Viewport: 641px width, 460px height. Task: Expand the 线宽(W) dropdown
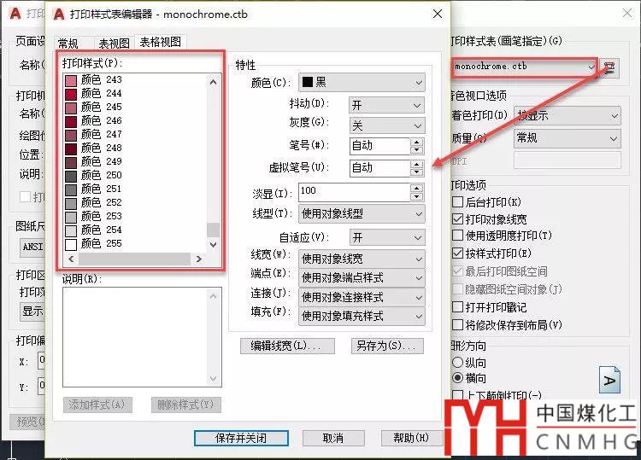pyautogui.click(x=362, y=259)
